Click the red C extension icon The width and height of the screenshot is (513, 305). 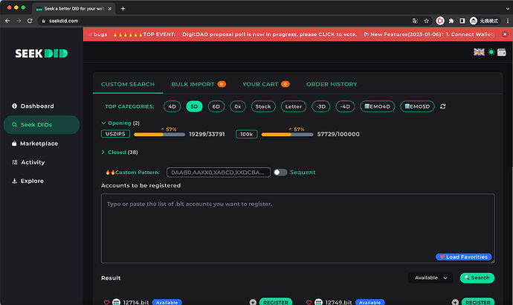coord(440,21)
